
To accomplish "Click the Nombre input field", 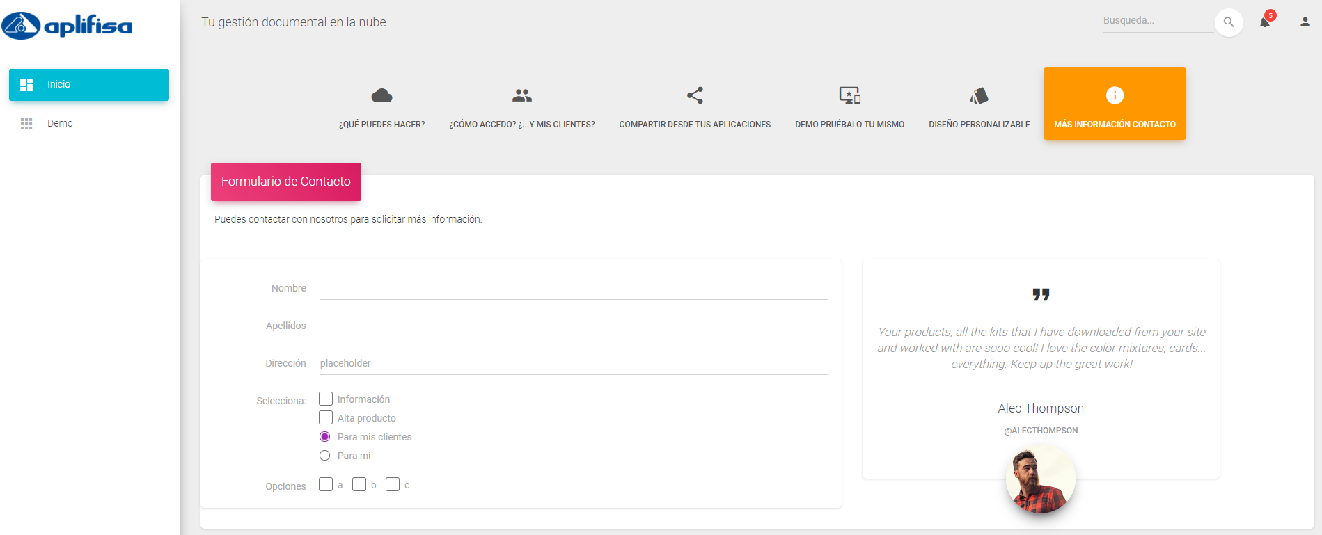I will coord(573,288).
